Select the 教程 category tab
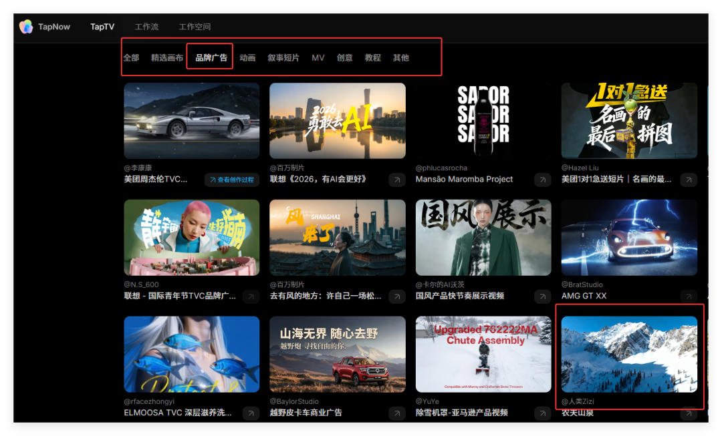 [x=372, y=57]
